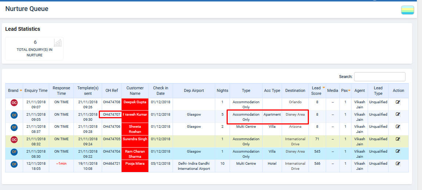Open edit action for Pravesh Kumar enquiry
422x190 pixels.
[x=398, y=114]
